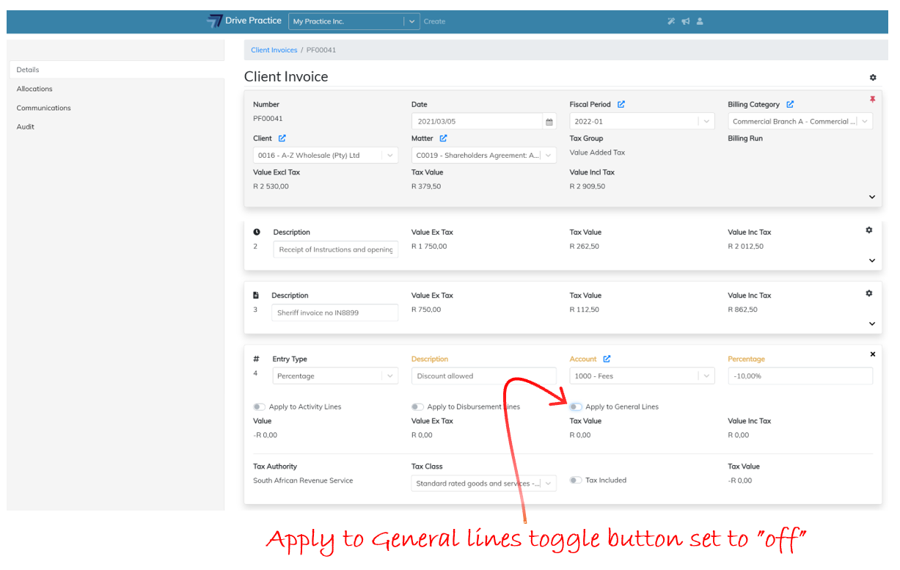Image resolution: width=900 pixels, height=570 pixels.
Task: Open the Tax Class dropdown
Action: pyautogui.click(x=483, y=483)
